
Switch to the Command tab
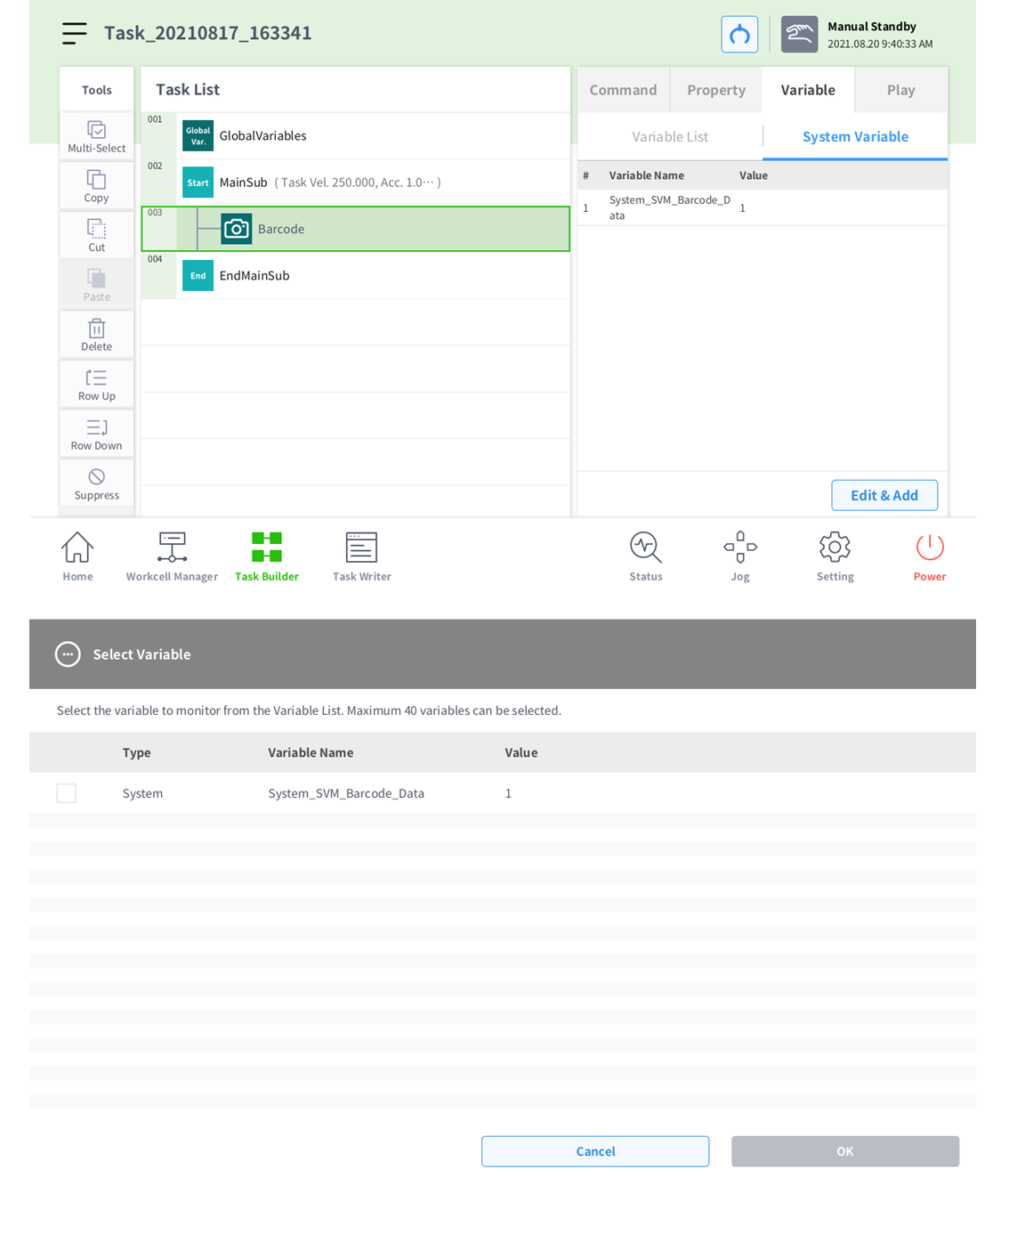(x=623, y=90)
